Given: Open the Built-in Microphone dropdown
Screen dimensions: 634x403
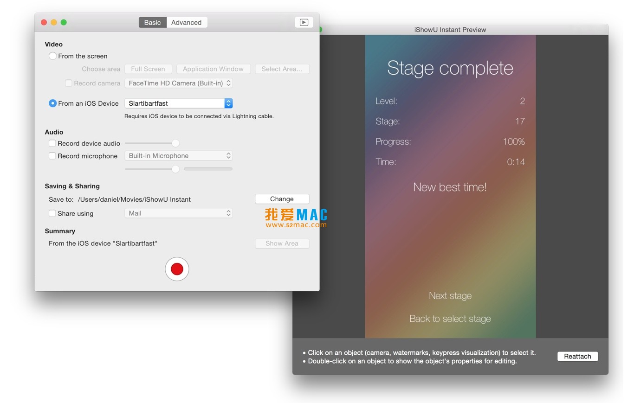Looking at the screenshot, I should (178, 156).
